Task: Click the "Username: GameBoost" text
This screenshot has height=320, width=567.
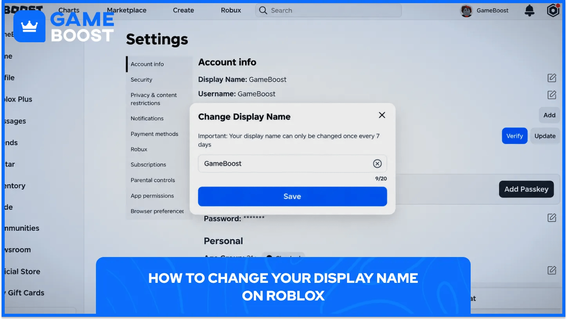Action: [x=237, y=94]
